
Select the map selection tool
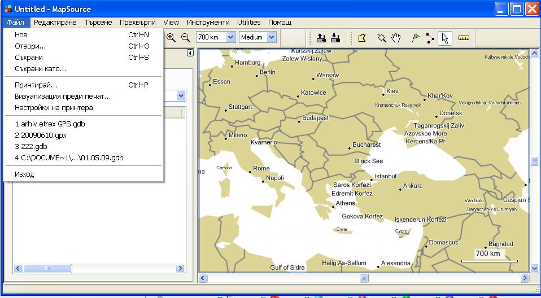click(362, 38)
